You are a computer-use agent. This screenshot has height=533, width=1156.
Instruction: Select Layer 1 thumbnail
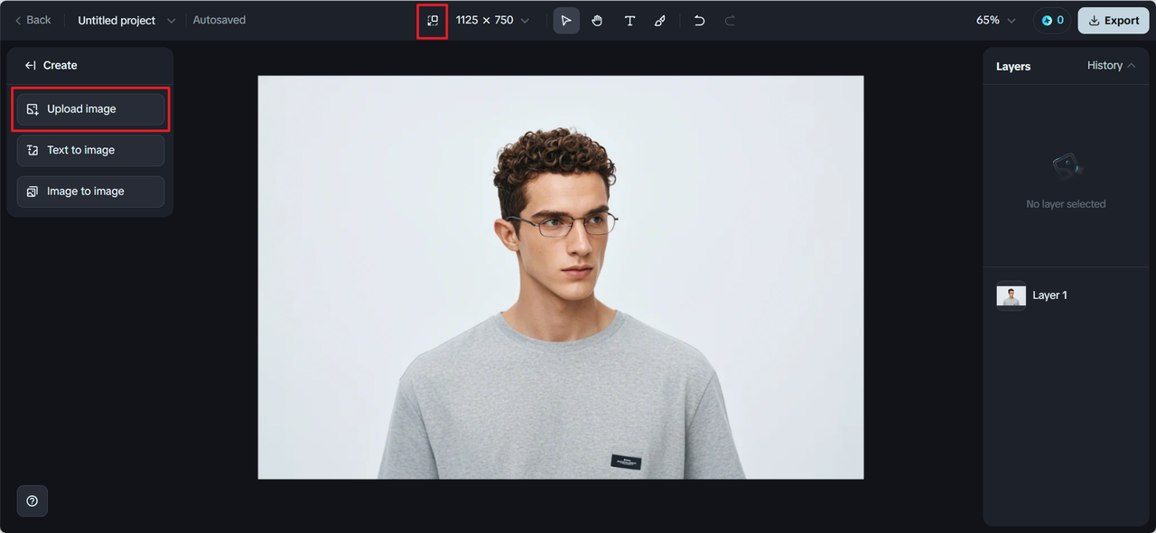tap(1011, 295)
